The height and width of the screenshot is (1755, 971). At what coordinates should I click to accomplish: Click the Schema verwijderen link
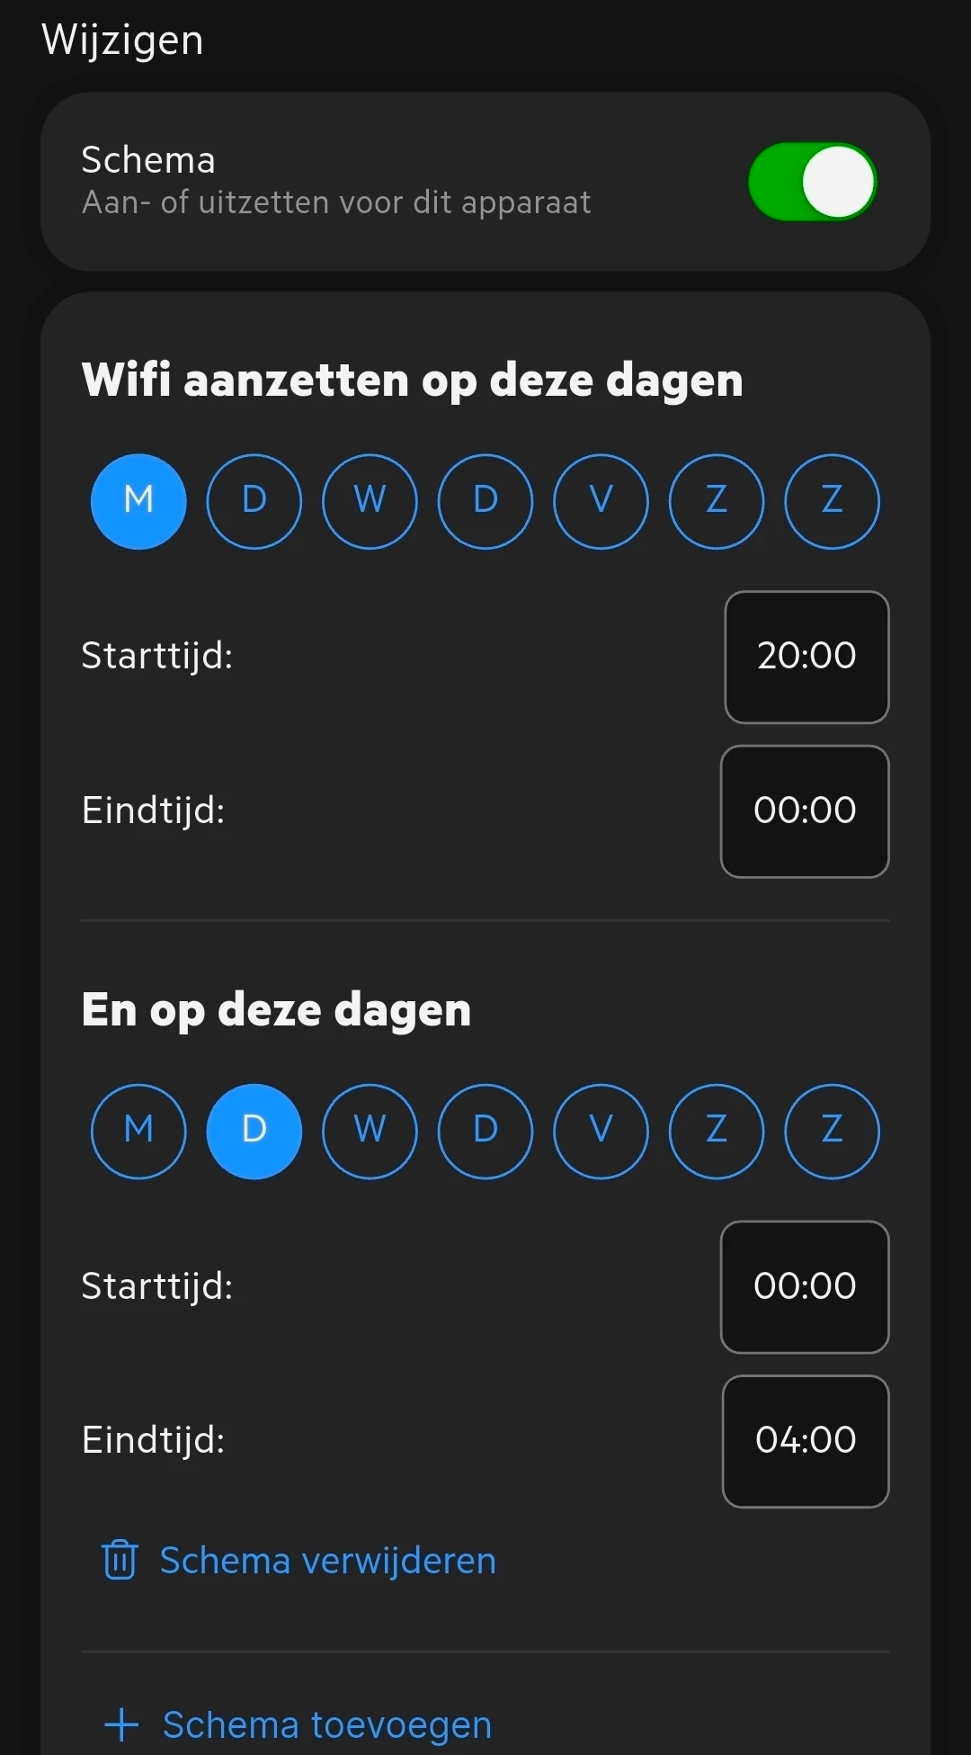[x=327, y=1561]
